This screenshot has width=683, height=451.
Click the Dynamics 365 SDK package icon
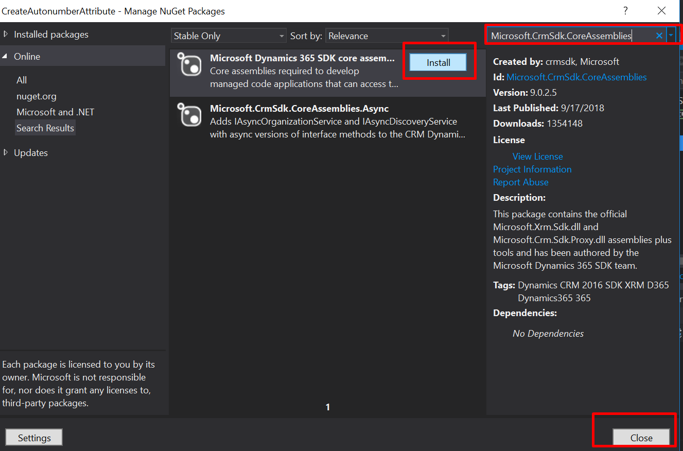[x=189, y=64]
